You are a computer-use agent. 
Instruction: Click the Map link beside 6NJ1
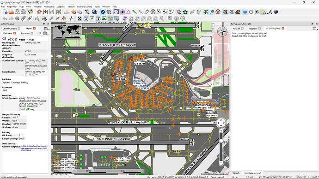31,40
